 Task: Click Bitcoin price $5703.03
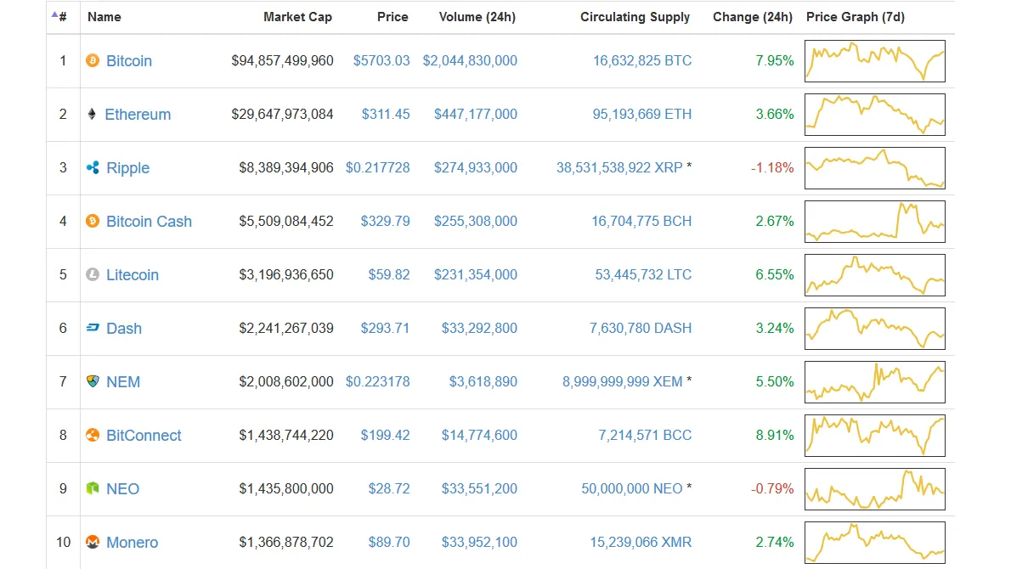pos(381,60)
